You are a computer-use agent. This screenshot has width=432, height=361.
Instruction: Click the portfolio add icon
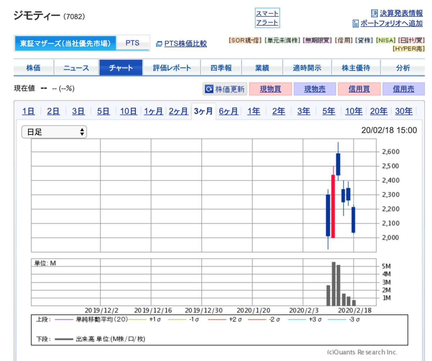coord(356,23)
